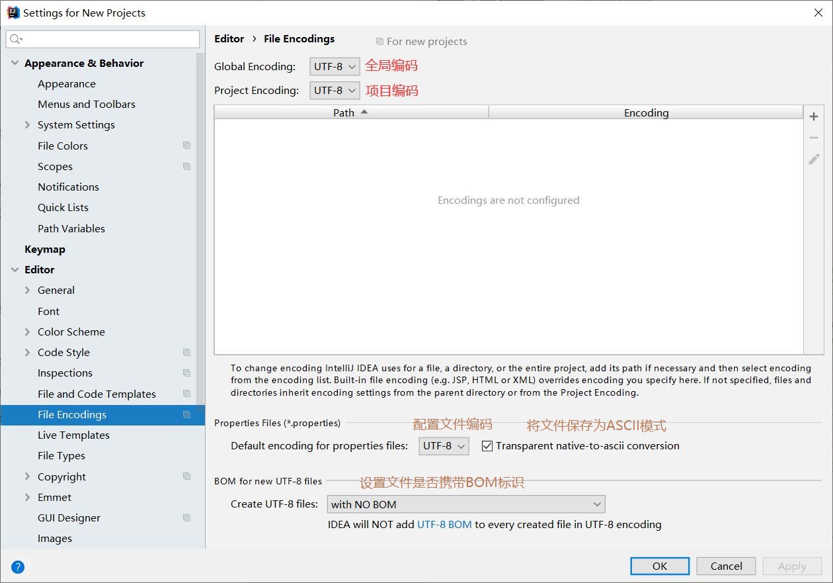Select Inspections in the tree
The height and width of the screenshot is (583, 833).
point(65,373)
